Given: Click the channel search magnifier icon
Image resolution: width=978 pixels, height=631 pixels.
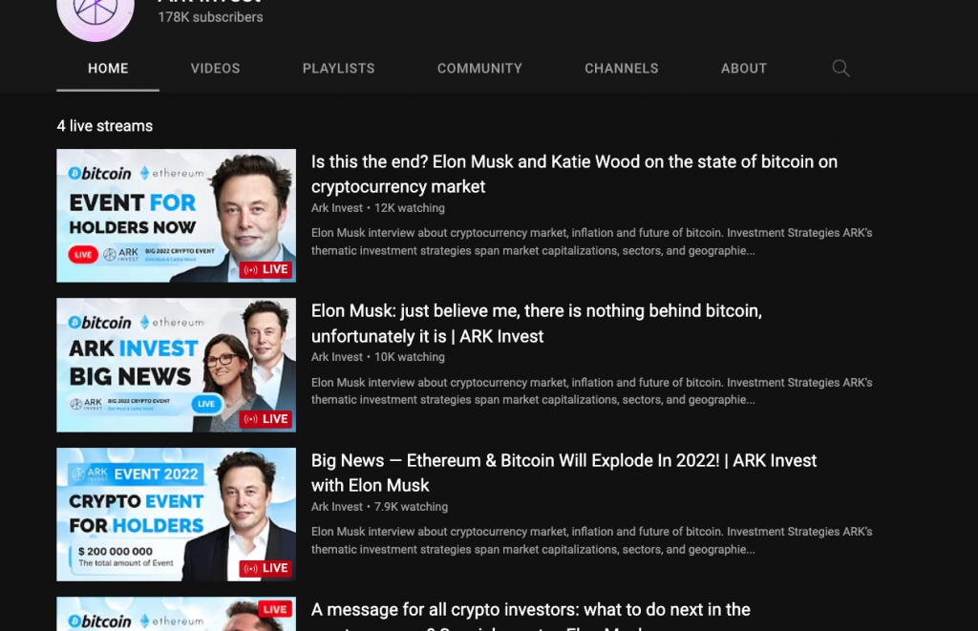Looking at the screenshot, I should point(840,68).
